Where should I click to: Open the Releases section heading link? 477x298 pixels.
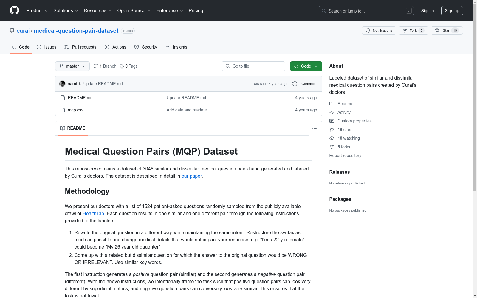(x=340, y=172)
